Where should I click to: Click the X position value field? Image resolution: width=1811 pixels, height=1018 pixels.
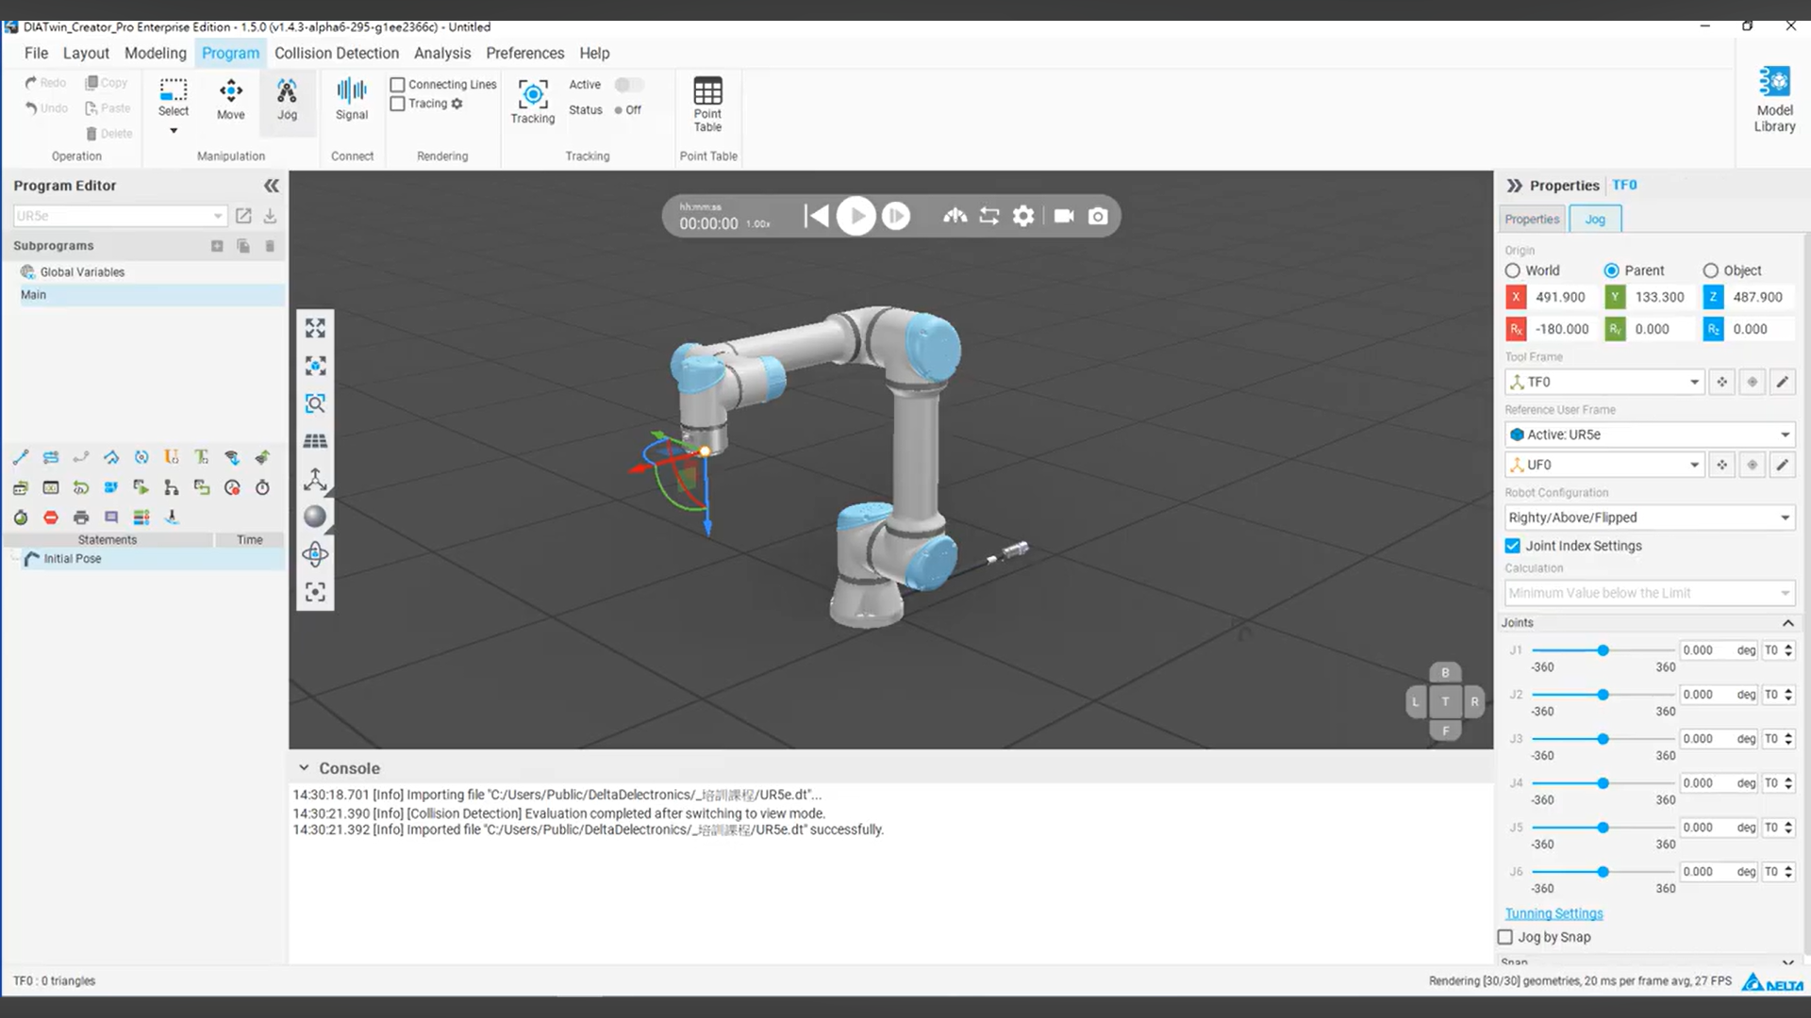coord(1561,297)
